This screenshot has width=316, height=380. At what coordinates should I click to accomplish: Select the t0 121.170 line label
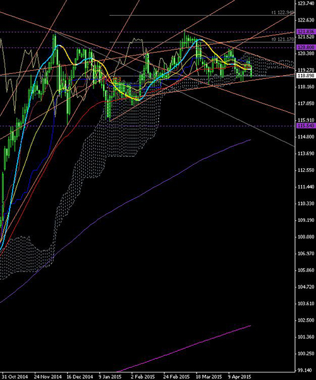283,39
